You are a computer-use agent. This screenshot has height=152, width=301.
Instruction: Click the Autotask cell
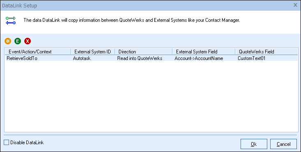[82, 58]
